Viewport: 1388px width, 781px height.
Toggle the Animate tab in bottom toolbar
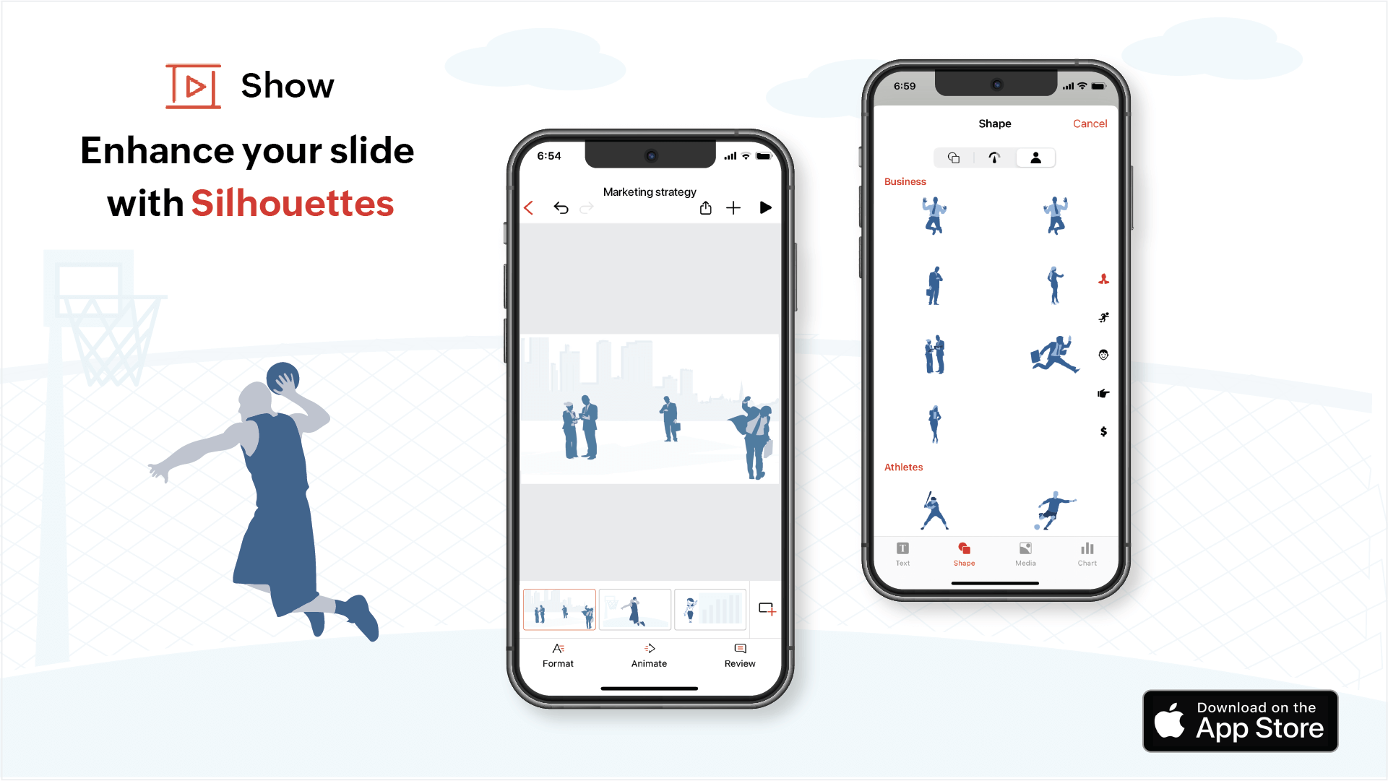(x=648, y=655)
